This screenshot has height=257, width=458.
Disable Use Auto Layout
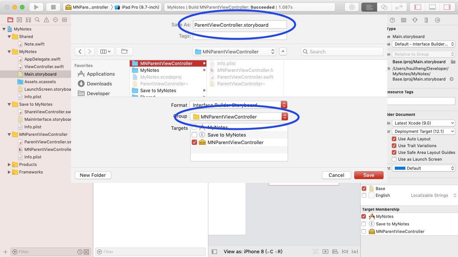point(394,139)
